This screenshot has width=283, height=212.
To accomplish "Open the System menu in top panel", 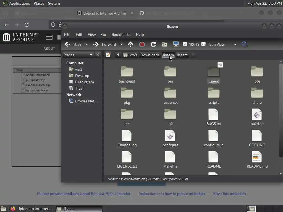I will (x=54, y=3).
